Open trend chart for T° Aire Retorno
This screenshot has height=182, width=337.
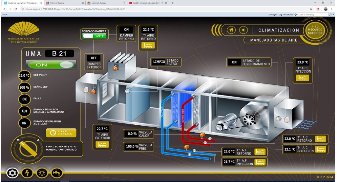(x=148, y=45)
